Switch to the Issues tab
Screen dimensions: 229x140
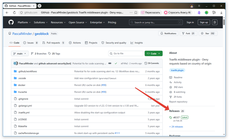pos(31,43)
